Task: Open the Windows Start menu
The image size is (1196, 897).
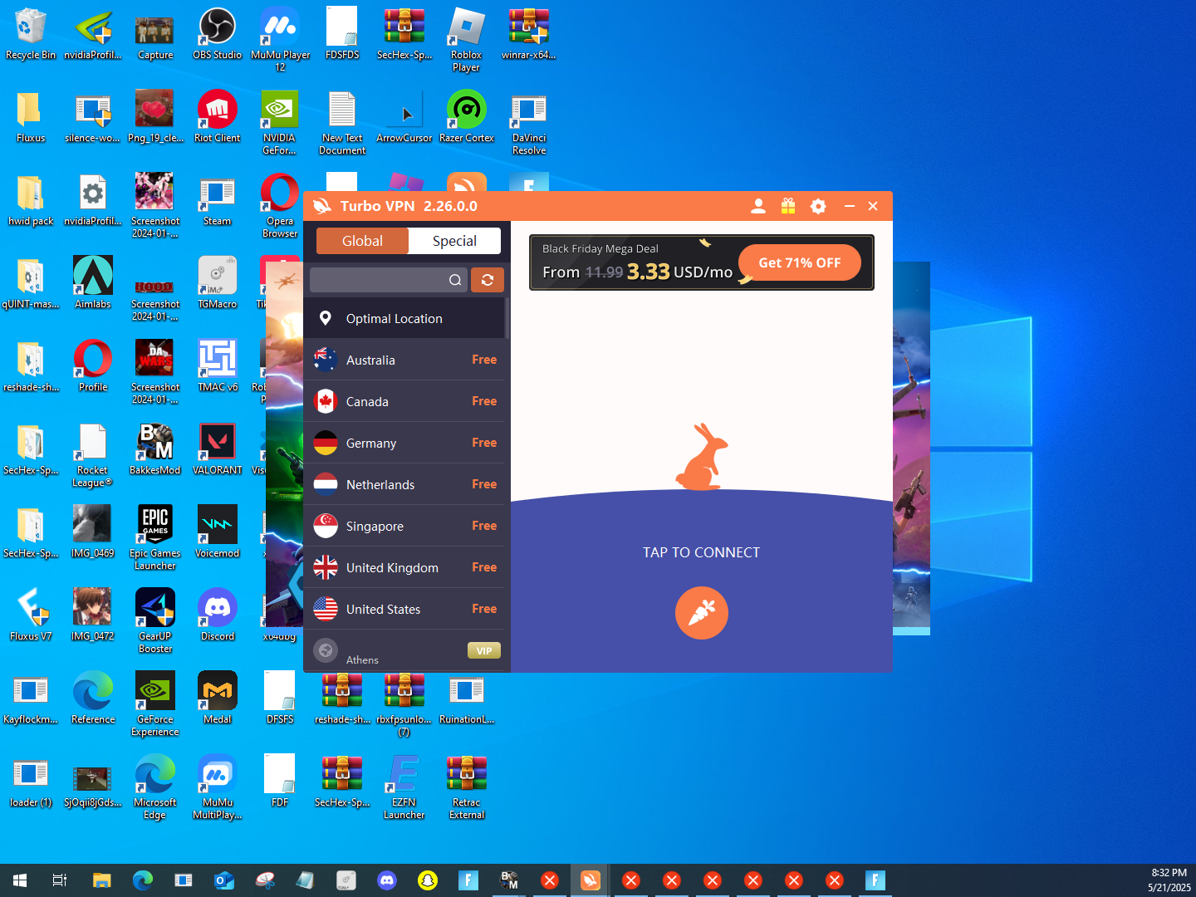Action: tap(20, 880)
